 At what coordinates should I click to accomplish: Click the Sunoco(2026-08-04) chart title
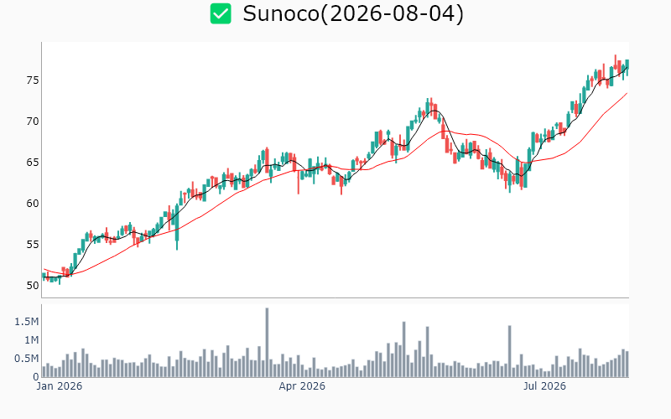coord(353,13)
